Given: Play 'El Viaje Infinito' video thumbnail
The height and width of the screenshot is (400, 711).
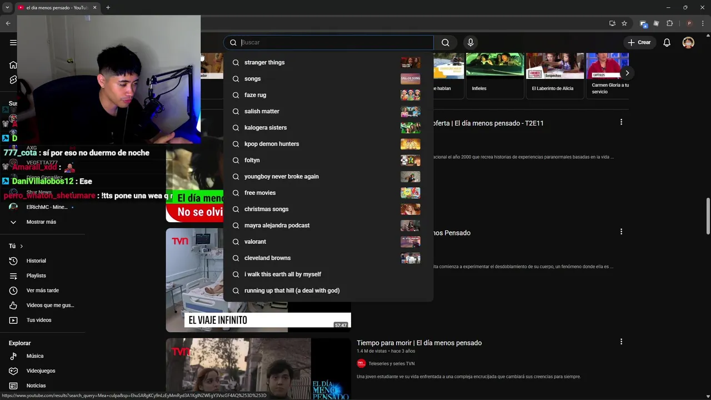Looking at the screenshot, I should [x=258, y=280].
